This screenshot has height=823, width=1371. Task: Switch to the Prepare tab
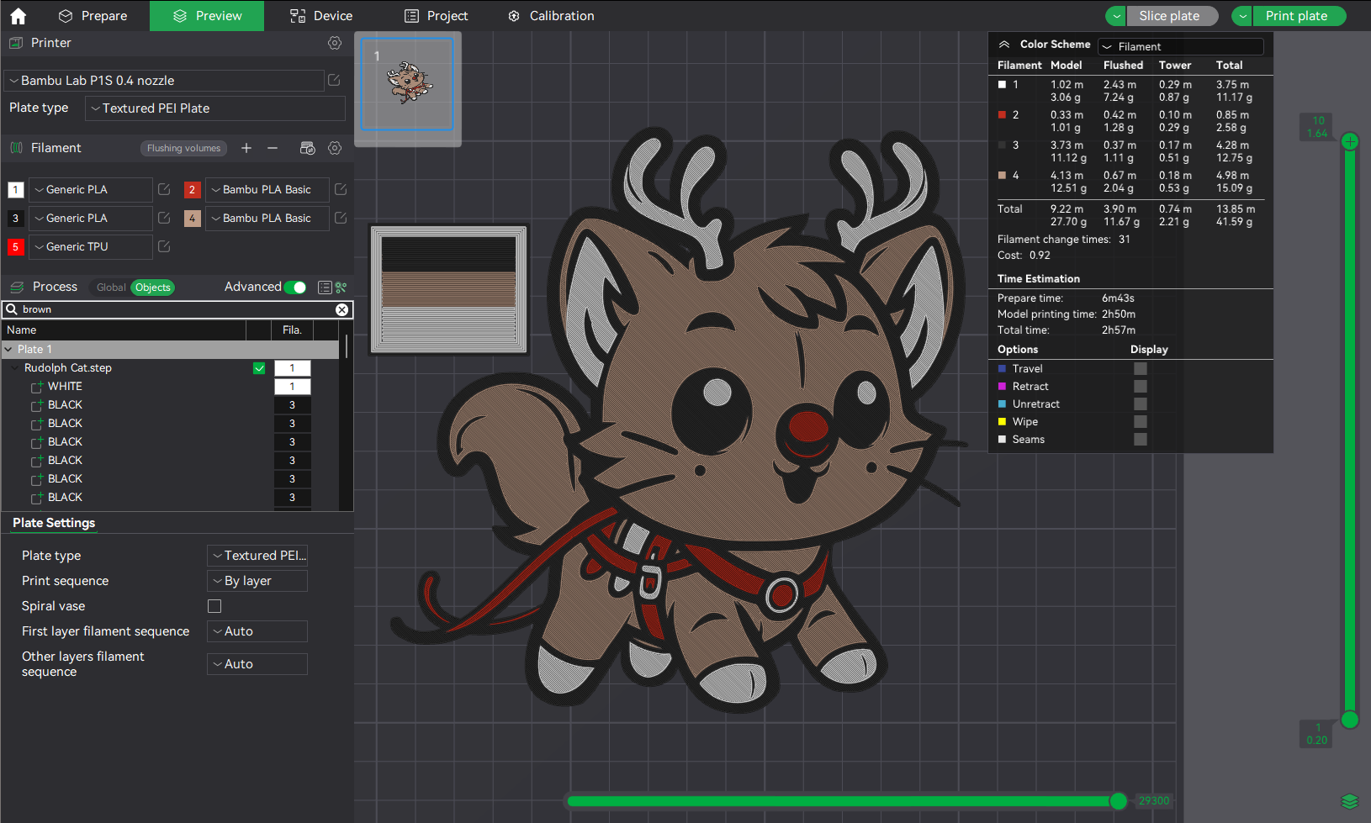coord(93,16)
